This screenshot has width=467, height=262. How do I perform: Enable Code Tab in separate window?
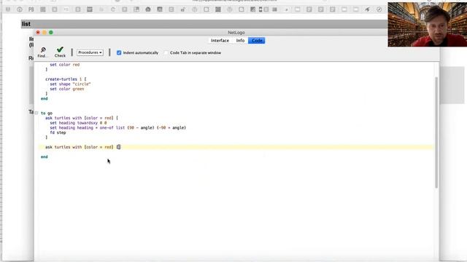[166, 52]
